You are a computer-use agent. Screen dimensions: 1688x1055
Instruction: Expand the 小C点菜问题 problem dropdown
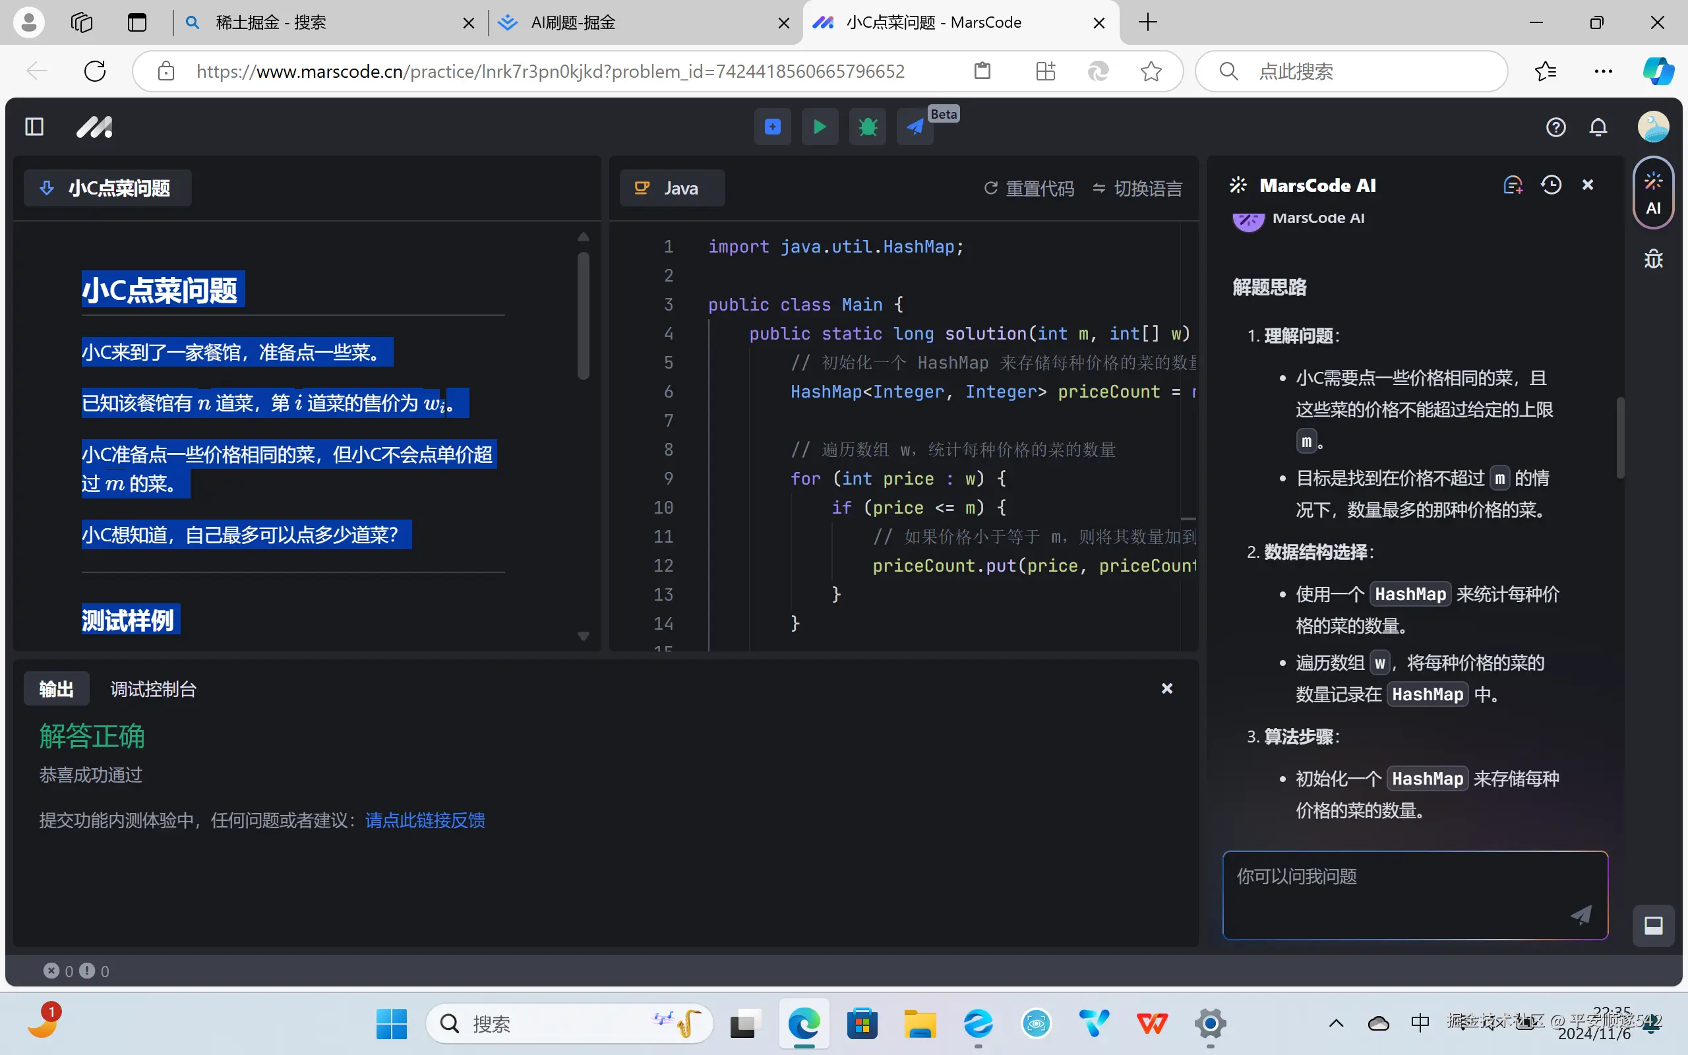107,189
